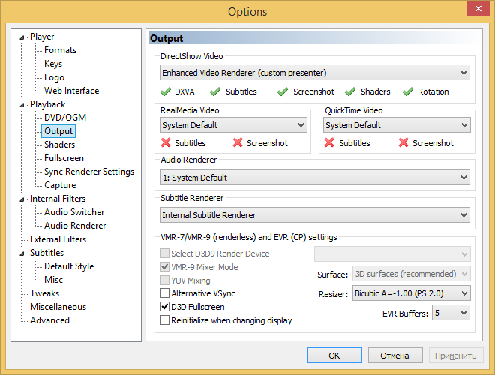495x375 pixels.
Task: Open the Subtitle Renderer dropdown
Action: pos(315,215)
